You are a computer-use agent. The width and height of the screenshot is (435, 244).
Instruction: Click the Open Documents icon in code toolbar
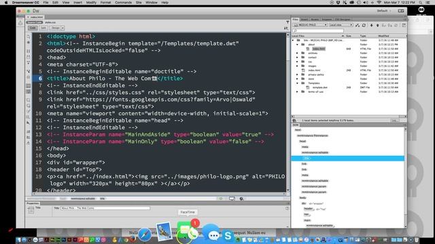click(29, 37)
